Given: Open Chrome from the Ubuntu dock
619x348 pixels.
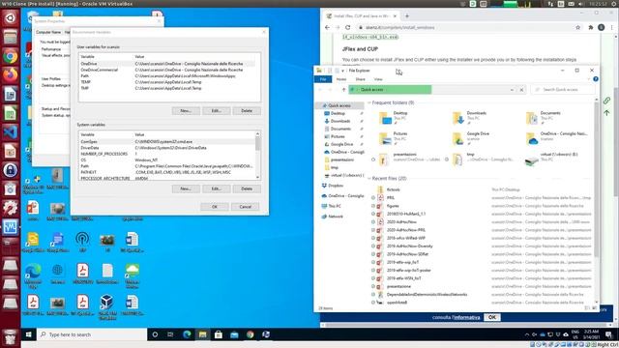Looking at the screenshot, I should pos(11,56).
